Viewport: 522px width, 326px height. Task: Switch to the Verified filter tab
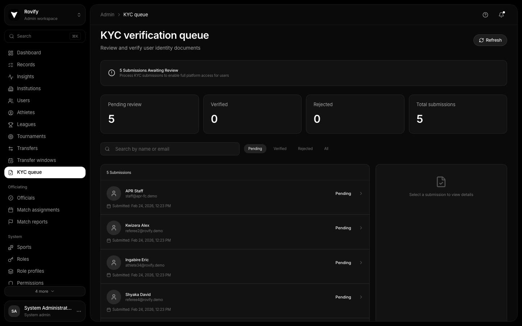pos(280,149)
